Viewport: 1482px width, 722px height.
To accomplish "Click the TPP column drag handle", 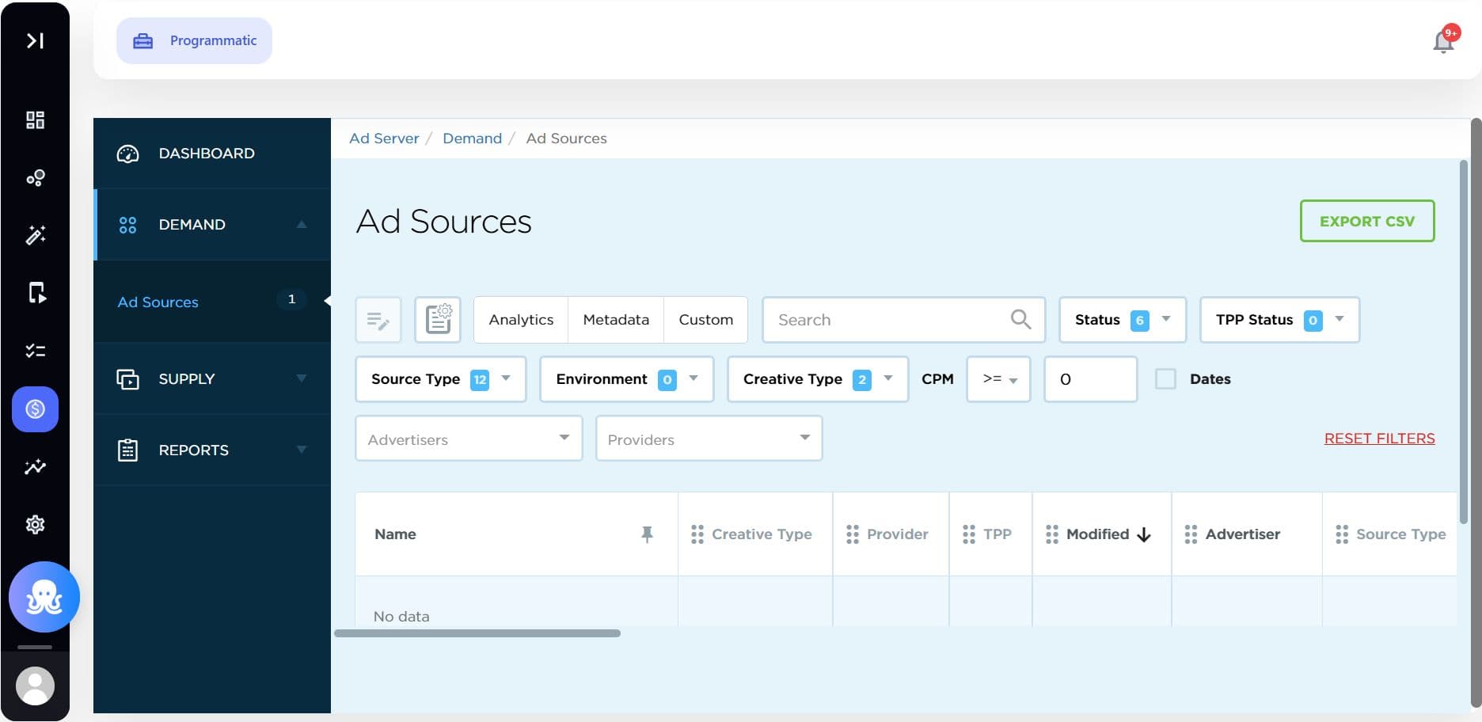I will click(969, 534).
